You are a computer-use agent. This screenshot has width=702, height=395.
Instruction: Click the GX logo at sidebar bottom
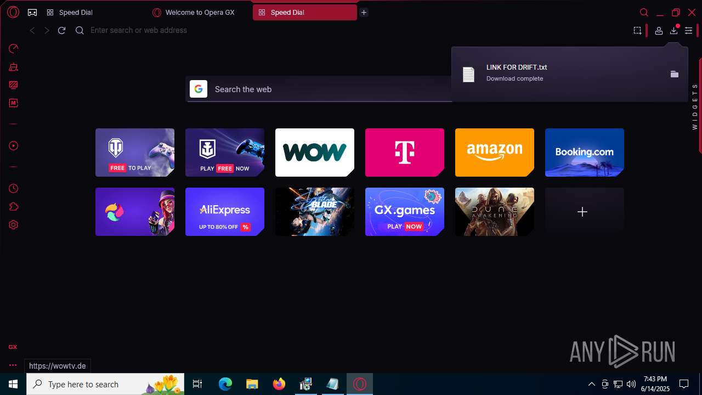[13, 347]
